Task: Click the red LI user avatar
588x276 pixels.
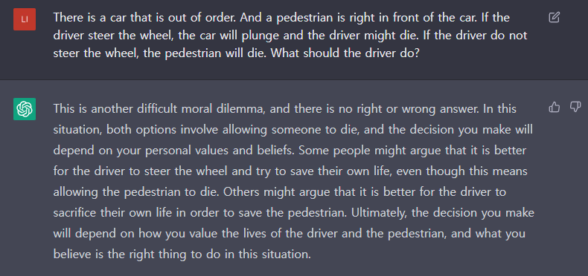Action: 25,19
